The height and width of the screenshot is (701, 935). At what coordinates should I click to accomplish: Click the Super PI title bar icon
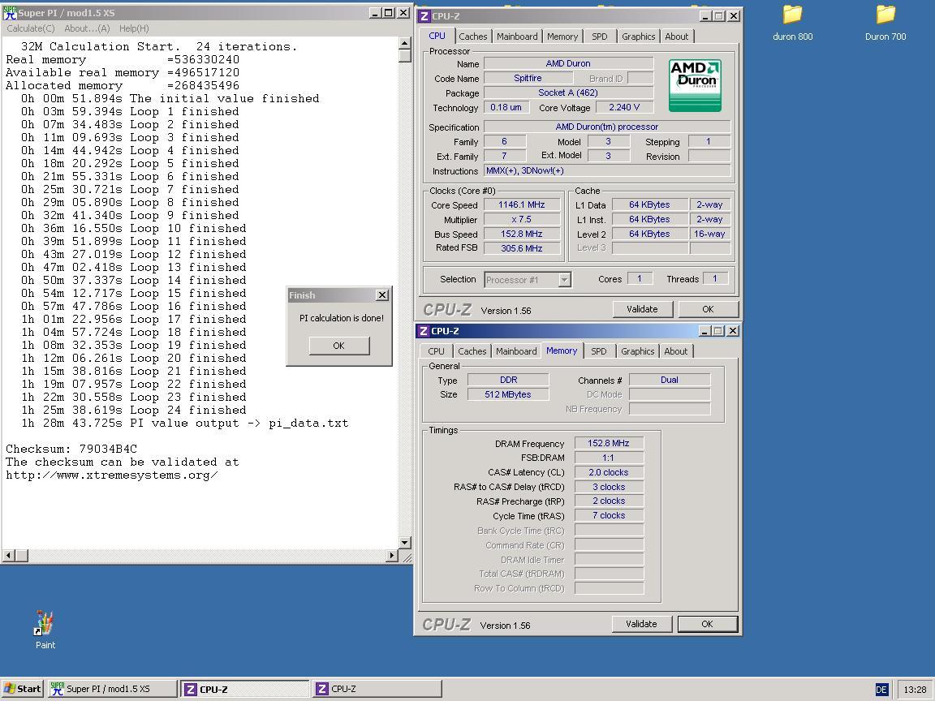[10, 12]
